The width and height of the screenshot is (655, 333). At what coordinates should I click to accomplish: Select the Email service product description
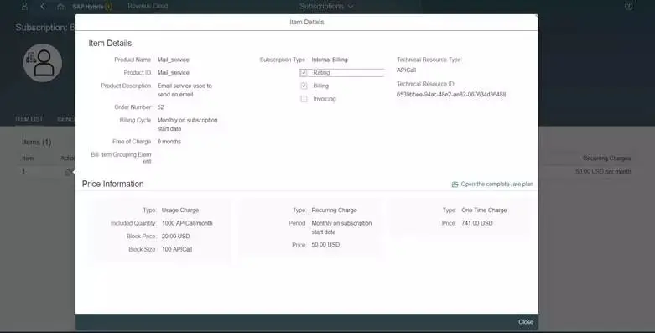pos(185,91)
